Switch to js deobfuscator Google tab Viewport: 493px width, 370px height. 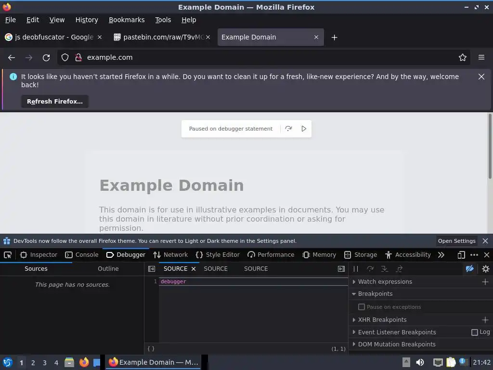tap(53, 38)
